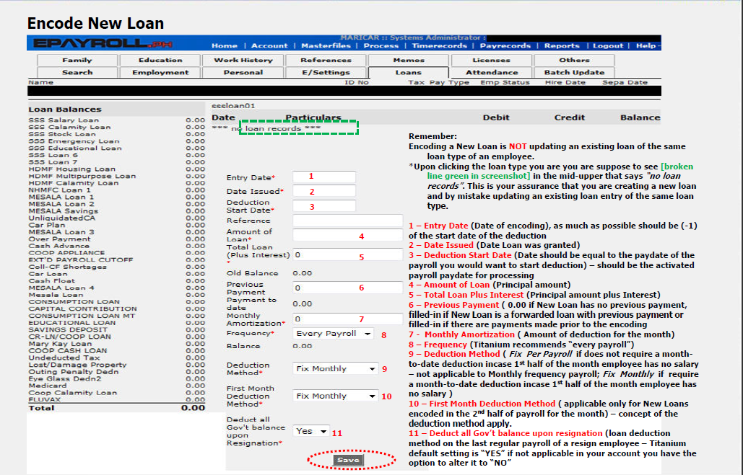Select Lost/Damage Property entry
743x475 pixels.
(x=77, y=365)
